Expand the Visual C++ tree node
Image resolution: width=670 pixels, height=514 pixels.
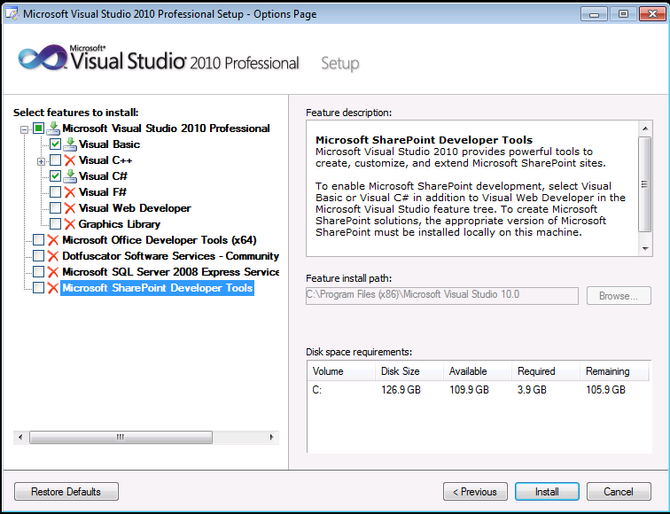pos(41,161)
